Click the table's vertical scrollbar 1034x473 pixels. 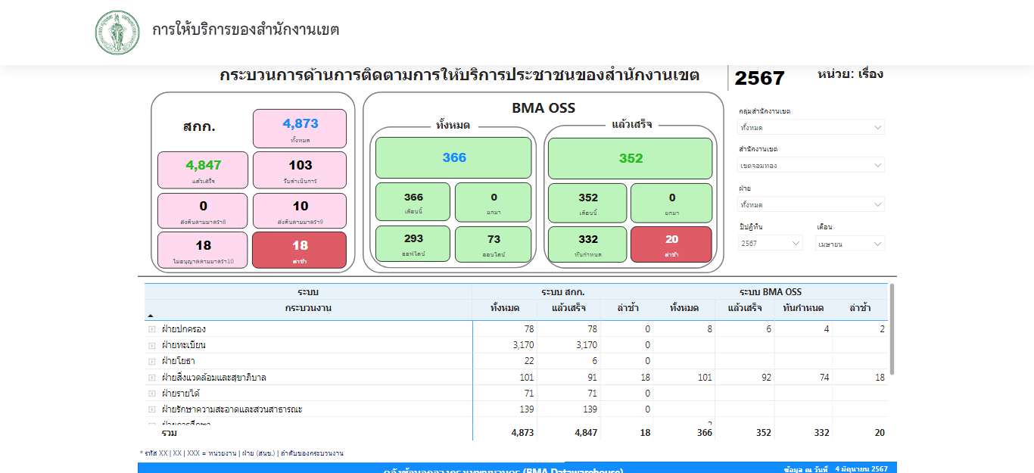[891, 330]
